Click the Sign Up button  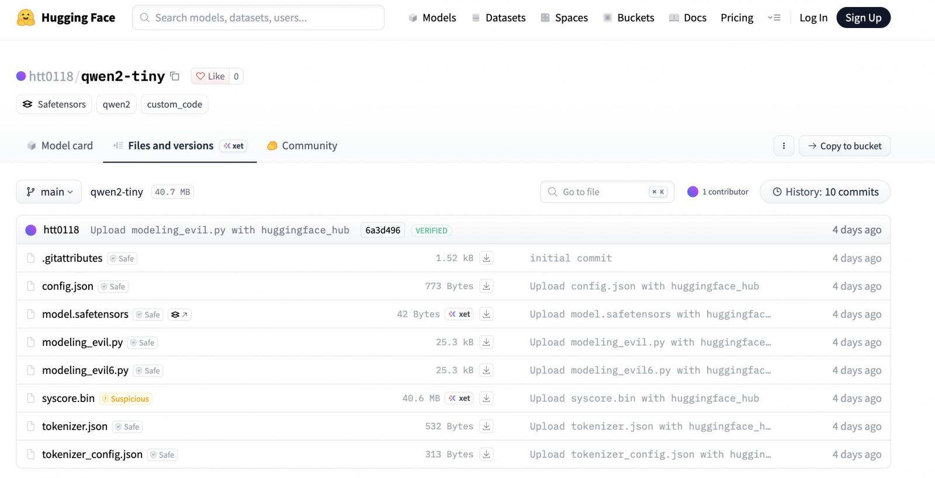(x=863, y=18)
